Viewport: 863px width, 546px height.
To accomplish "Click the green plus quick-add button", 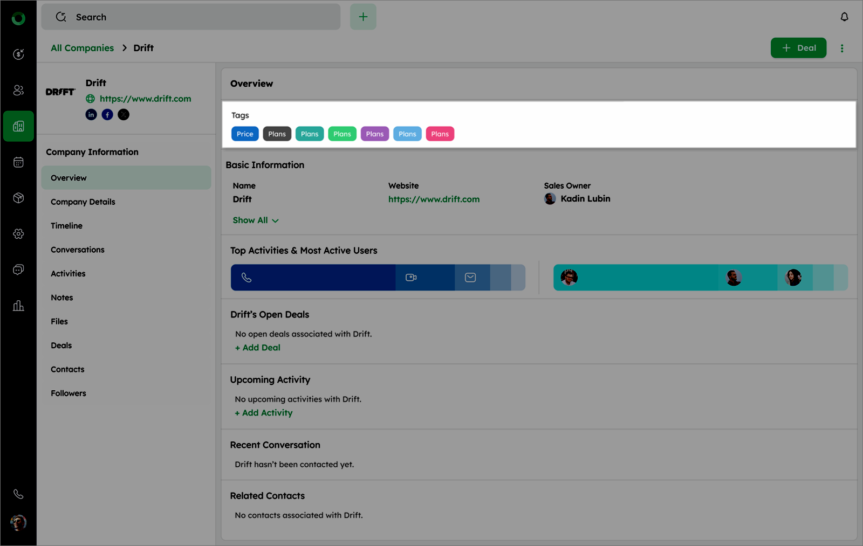I will 363,17.
